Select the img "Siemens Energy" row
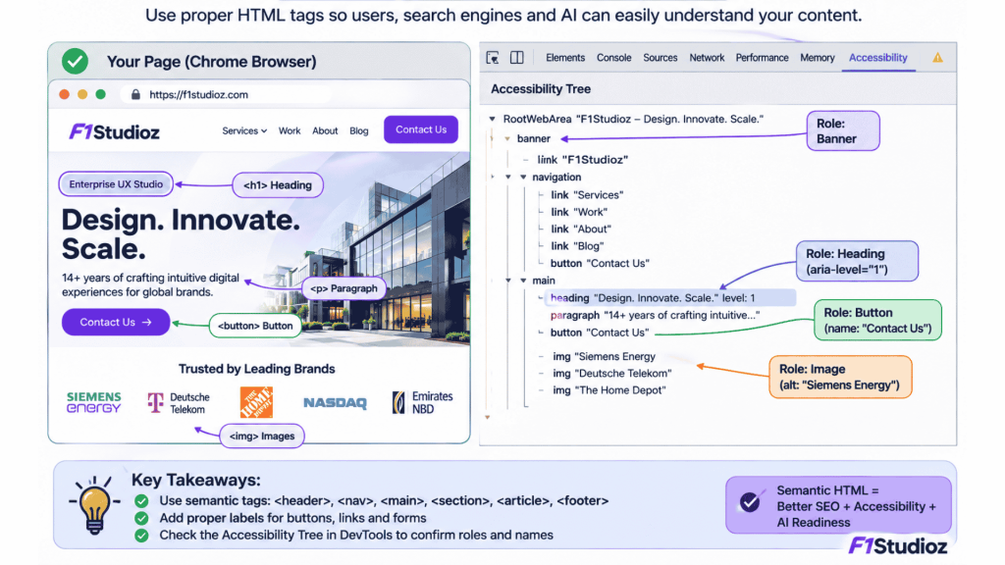1005x565 pixels. [605, 357]
